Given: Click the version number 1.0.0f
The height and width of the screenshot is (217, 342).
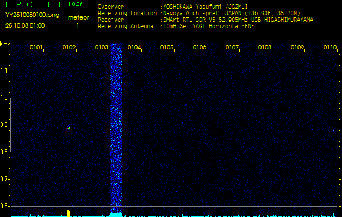Looking at the screenshot, I should click(x=75, y=4).
